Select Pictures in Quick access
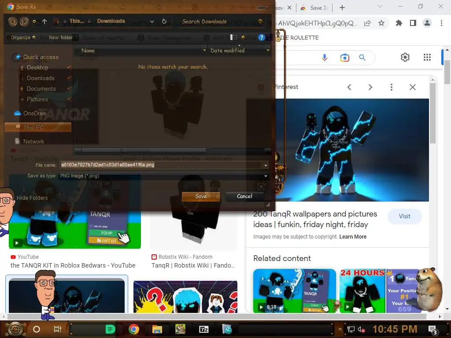451x338 pixels. pos(37,99)
